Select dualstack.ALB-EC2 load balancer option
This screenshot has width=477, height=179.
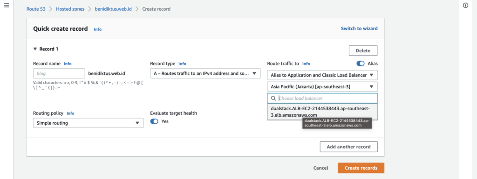[322, 112]
